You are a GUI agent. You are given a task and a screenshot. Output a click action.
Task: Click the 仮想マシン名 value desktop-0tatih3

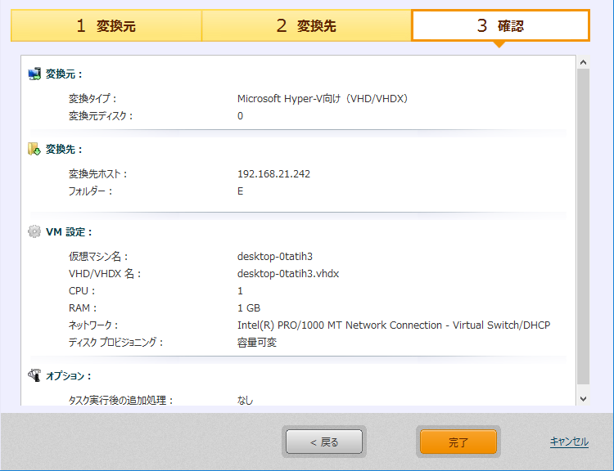277,257
